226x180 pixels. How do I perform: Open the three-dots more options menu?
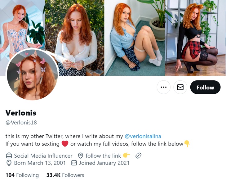164,87
